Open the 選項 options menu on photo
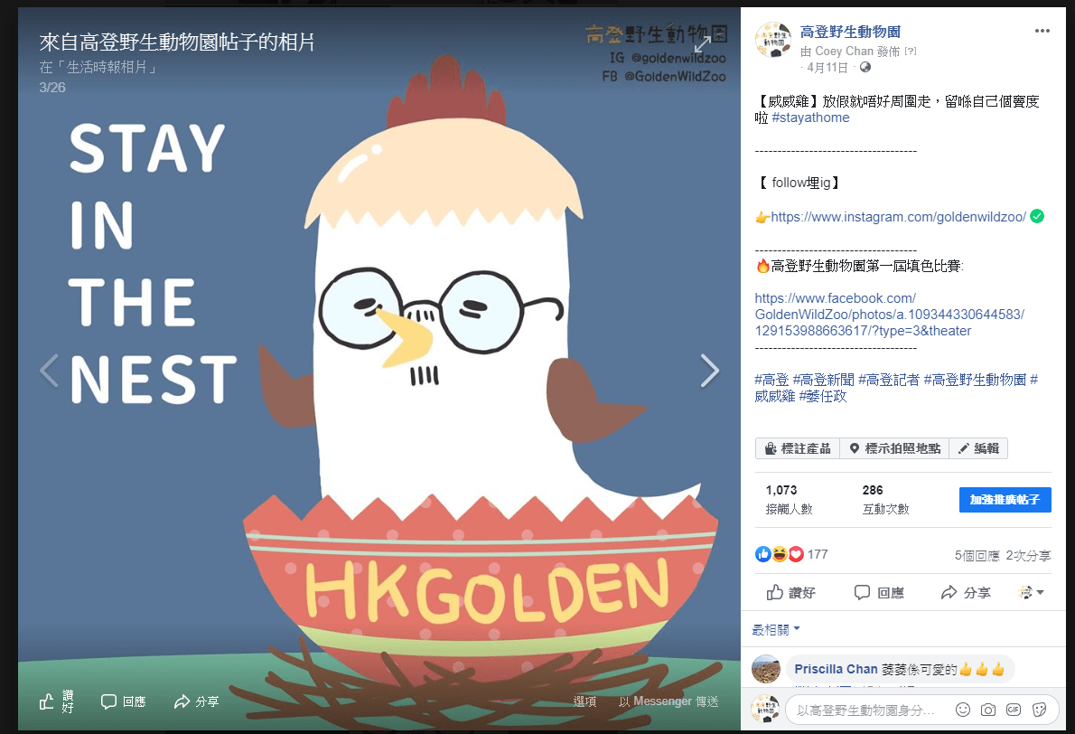 click(584, 701)
